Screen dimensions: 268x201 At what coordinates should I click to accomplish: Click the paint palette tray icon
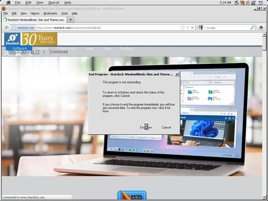click(x=242, y=3)
